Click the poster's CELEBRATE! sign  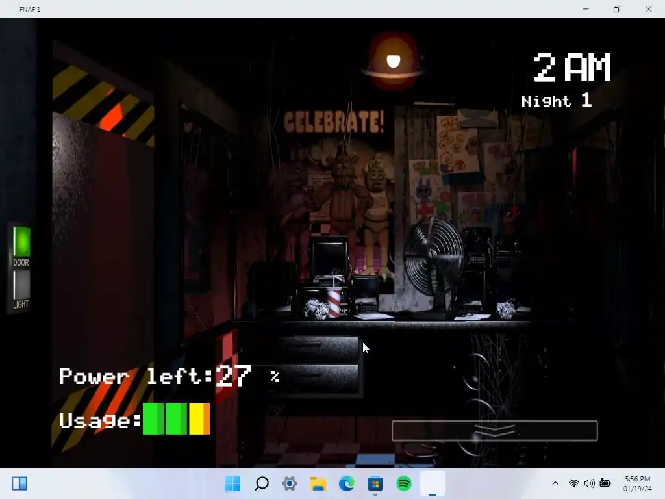[334, 122]
